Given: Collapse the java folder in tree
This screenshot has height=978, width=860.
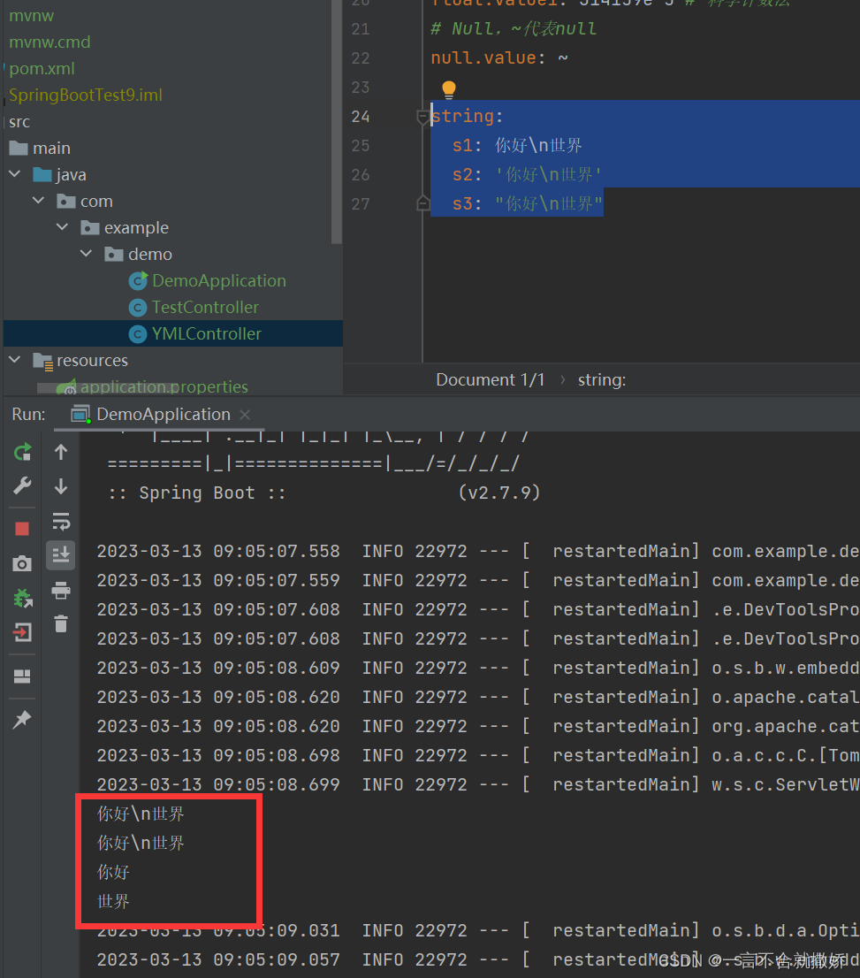Looking at the screenshot, I should click(x=15, y=175).
